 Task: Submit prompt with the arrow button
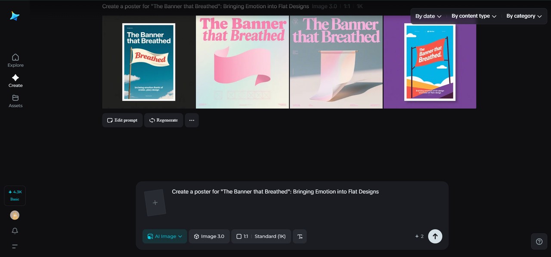pyautogui.click(x=435, y=236)
